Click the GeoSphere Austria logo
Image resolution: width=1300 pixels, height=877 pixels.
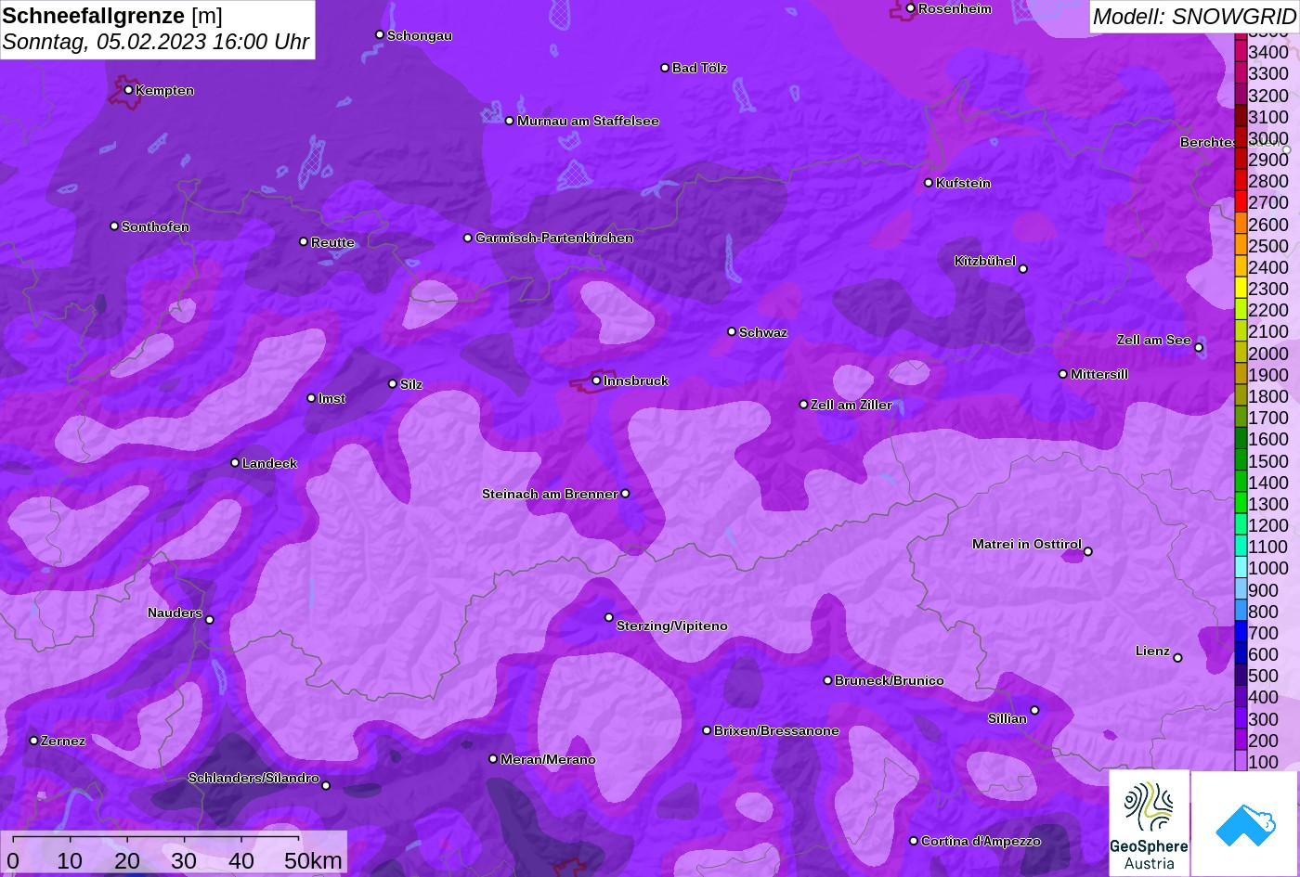(x=1149, y=823)
